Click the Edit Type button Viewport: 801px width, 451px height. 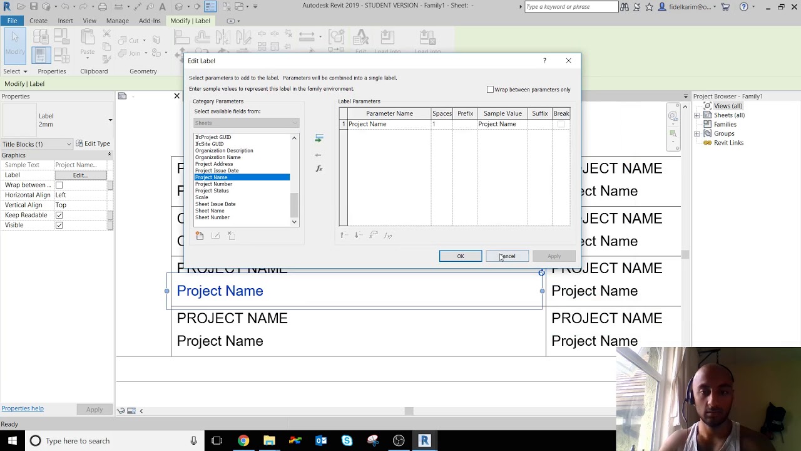[93, 144]
